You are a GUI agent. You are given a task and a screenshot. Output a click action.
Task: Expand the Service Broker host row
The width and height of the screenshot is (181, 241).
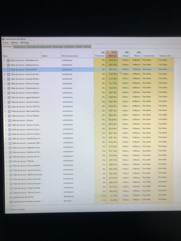(5, 116)
